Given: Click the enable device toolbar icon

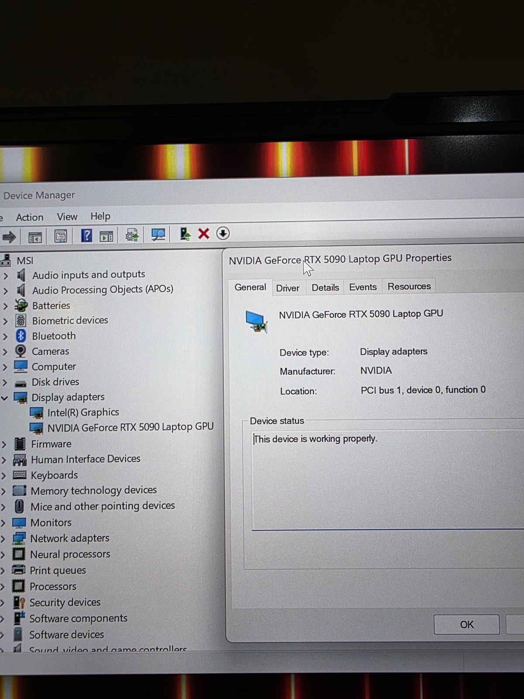Looking at the screenshot, I should click(x=185, y=234).
